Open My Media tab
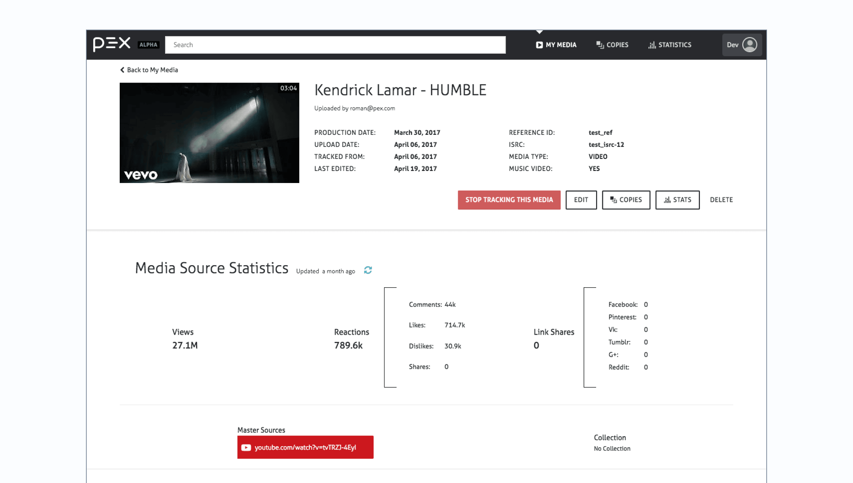This screenshot has height=483, width=853. pyautogui.click(x=556, y=45)
